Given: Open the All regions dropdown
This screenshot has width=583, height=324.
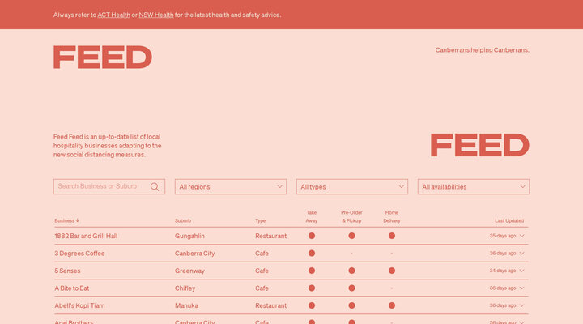Looking at the screenshot, I should [x=231, y=186].
